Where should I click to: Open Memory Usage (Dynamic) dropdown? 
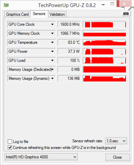[x=52, y=78]
